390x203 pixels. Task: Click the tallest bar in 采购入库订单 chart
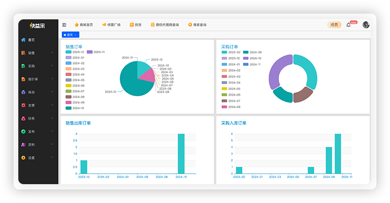[338, 154]
